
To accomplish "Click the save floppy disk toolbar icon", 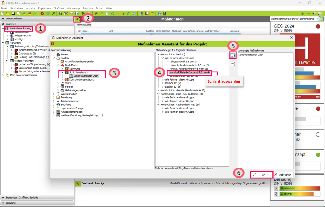I will (13, 14).
